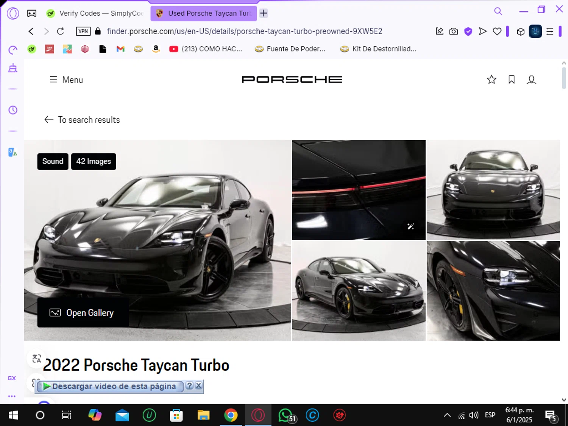Screen dimensions: 568x426
Task: Open the extensions cube icon
Action: [x=521, y=32]
